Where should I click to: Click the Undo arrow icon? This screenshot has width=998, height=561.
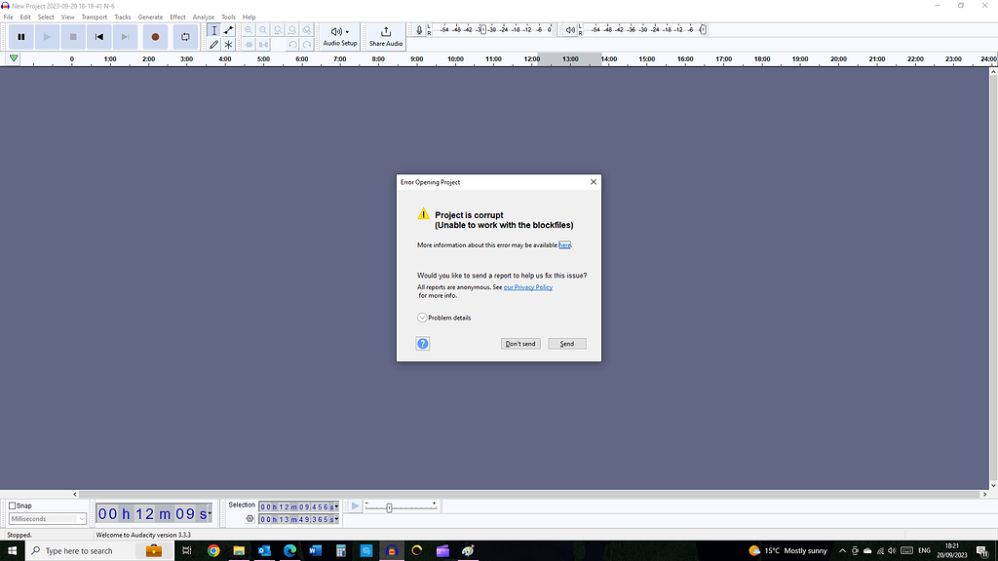294,44
